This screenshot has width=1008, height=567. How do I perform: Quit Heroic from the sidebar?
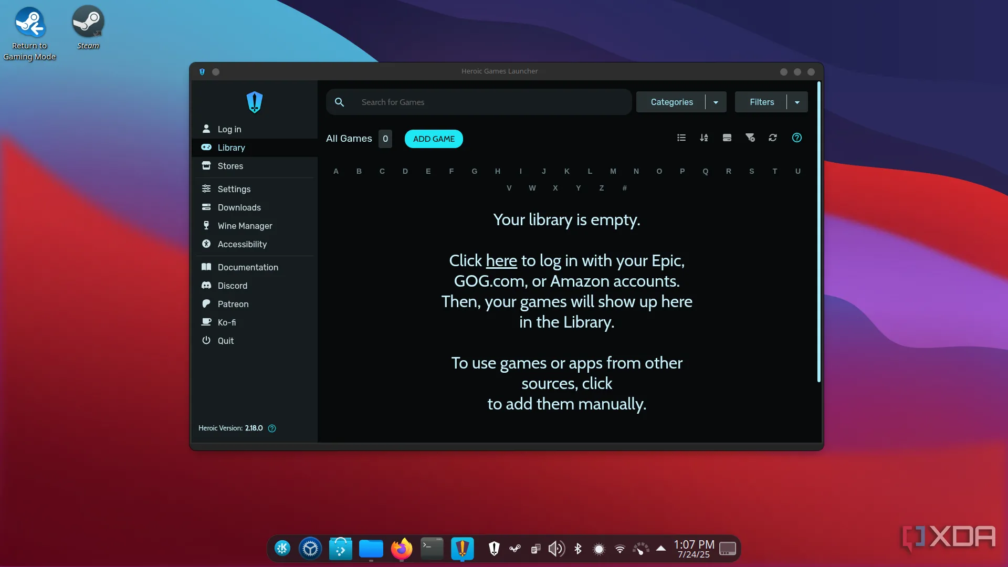255,341
